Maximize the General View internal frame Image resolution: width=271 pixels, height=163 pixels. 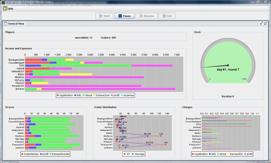(265, 23)
